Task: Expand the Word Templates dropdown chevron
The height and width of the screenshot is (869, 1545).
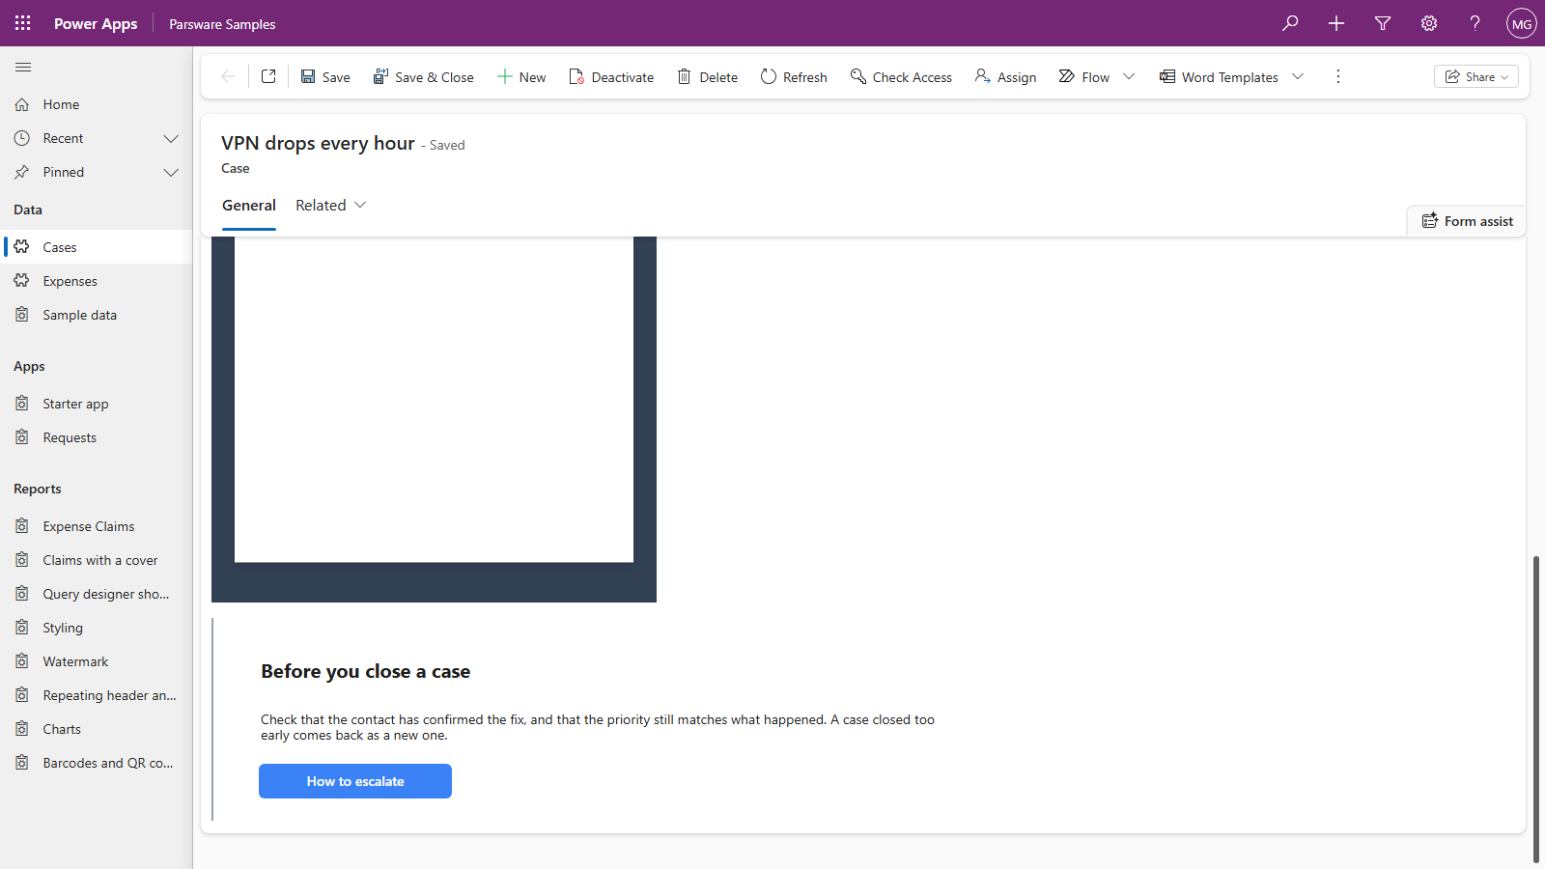Action: (x=1298, y=76)
